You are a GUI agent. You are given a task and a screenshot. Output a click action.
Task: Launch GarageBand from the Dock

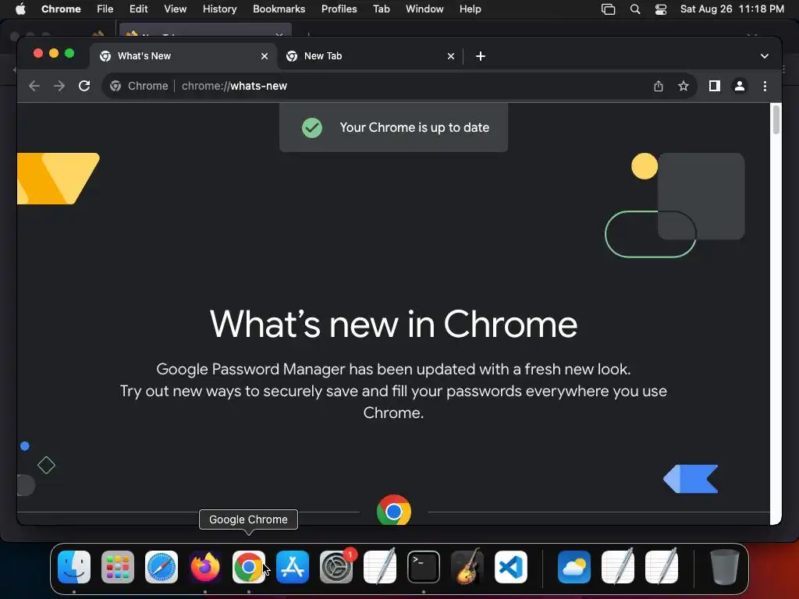click(467, 567)
